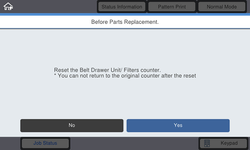This screenshot has height=150, width=250.
Task: Confirm counter reset with Yes
Action: point(178,125)
